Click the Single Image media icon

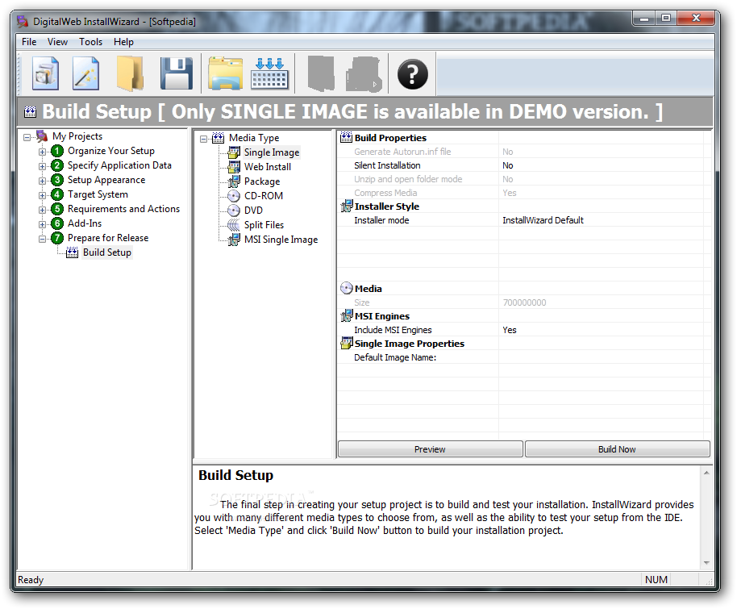234,152
